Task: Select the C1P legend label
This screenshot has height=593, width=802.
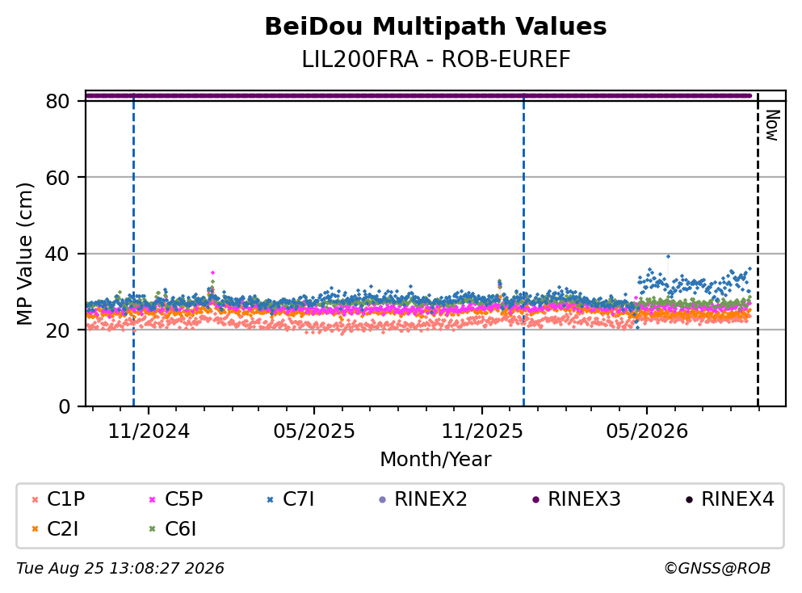Action: click(66, 498)
